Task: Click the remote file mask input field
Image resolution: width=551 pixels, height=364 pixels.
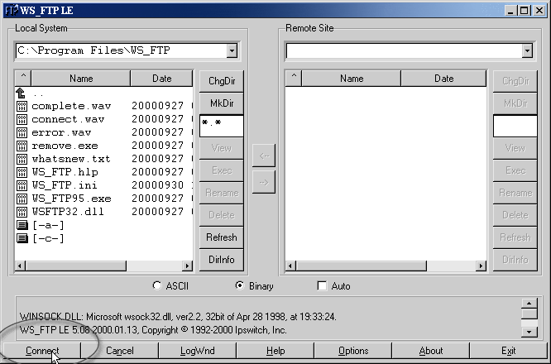Action: 515,126
